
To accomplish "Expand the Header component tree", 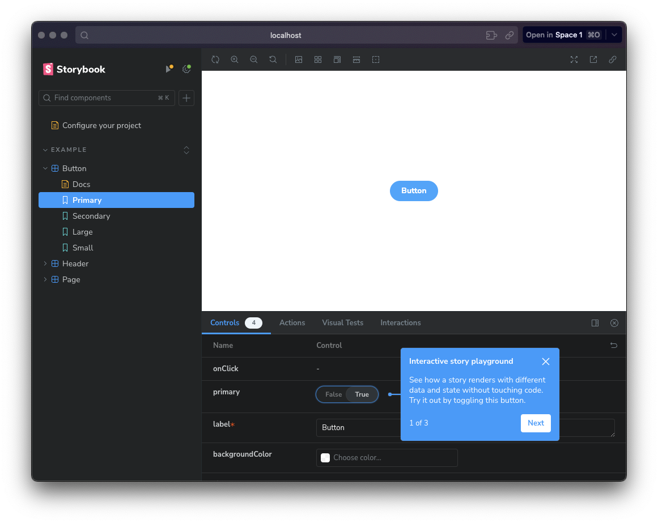I will [x=46, y=263].
